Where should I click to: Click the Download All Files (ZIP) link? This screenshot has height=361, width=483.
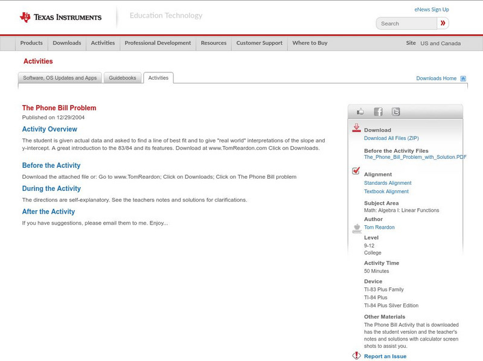pyautogui.click(x=391, y=138)
